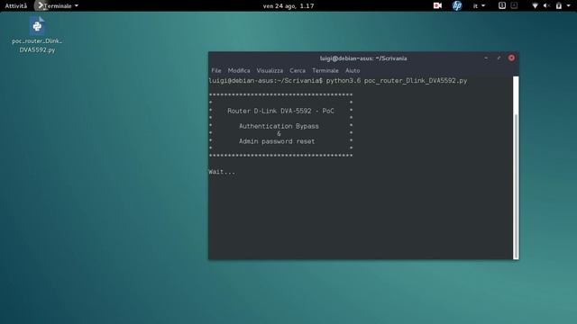Open the Cerca menu
Image resolution: width=577 pixels, height=324 pixels.
[x=298, y=70]
